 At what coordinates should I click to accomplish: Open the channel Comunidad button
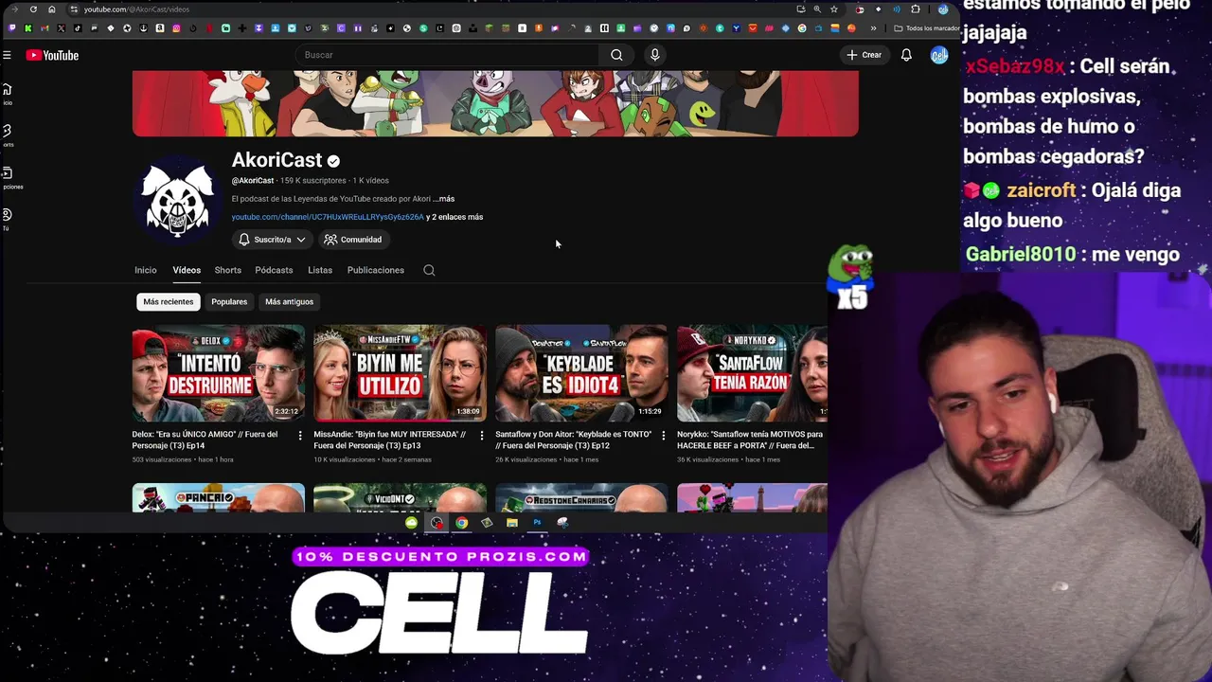[x=352, y=240]
